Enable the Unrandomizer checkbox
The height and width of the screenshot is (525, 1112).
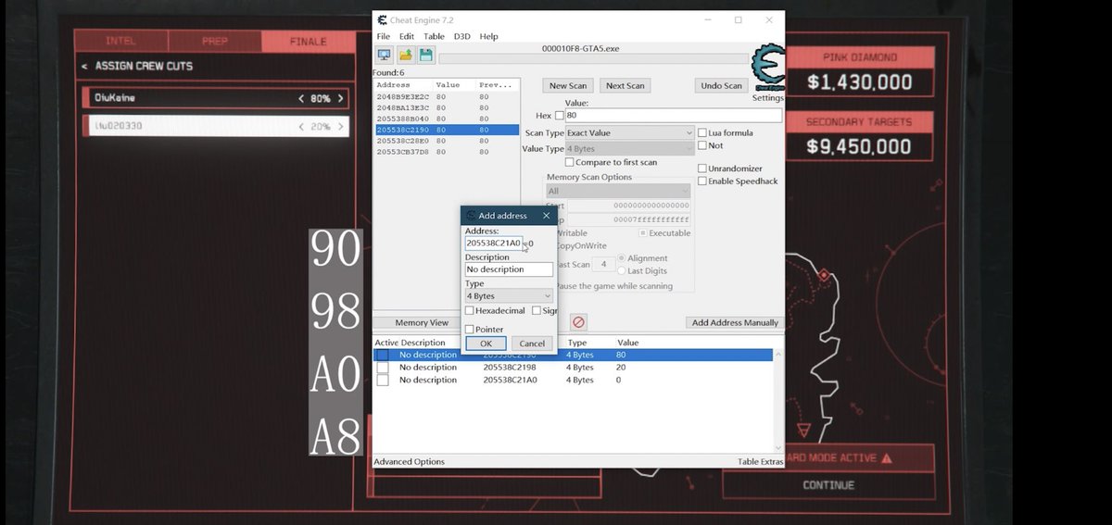click(x=702, y=169)
